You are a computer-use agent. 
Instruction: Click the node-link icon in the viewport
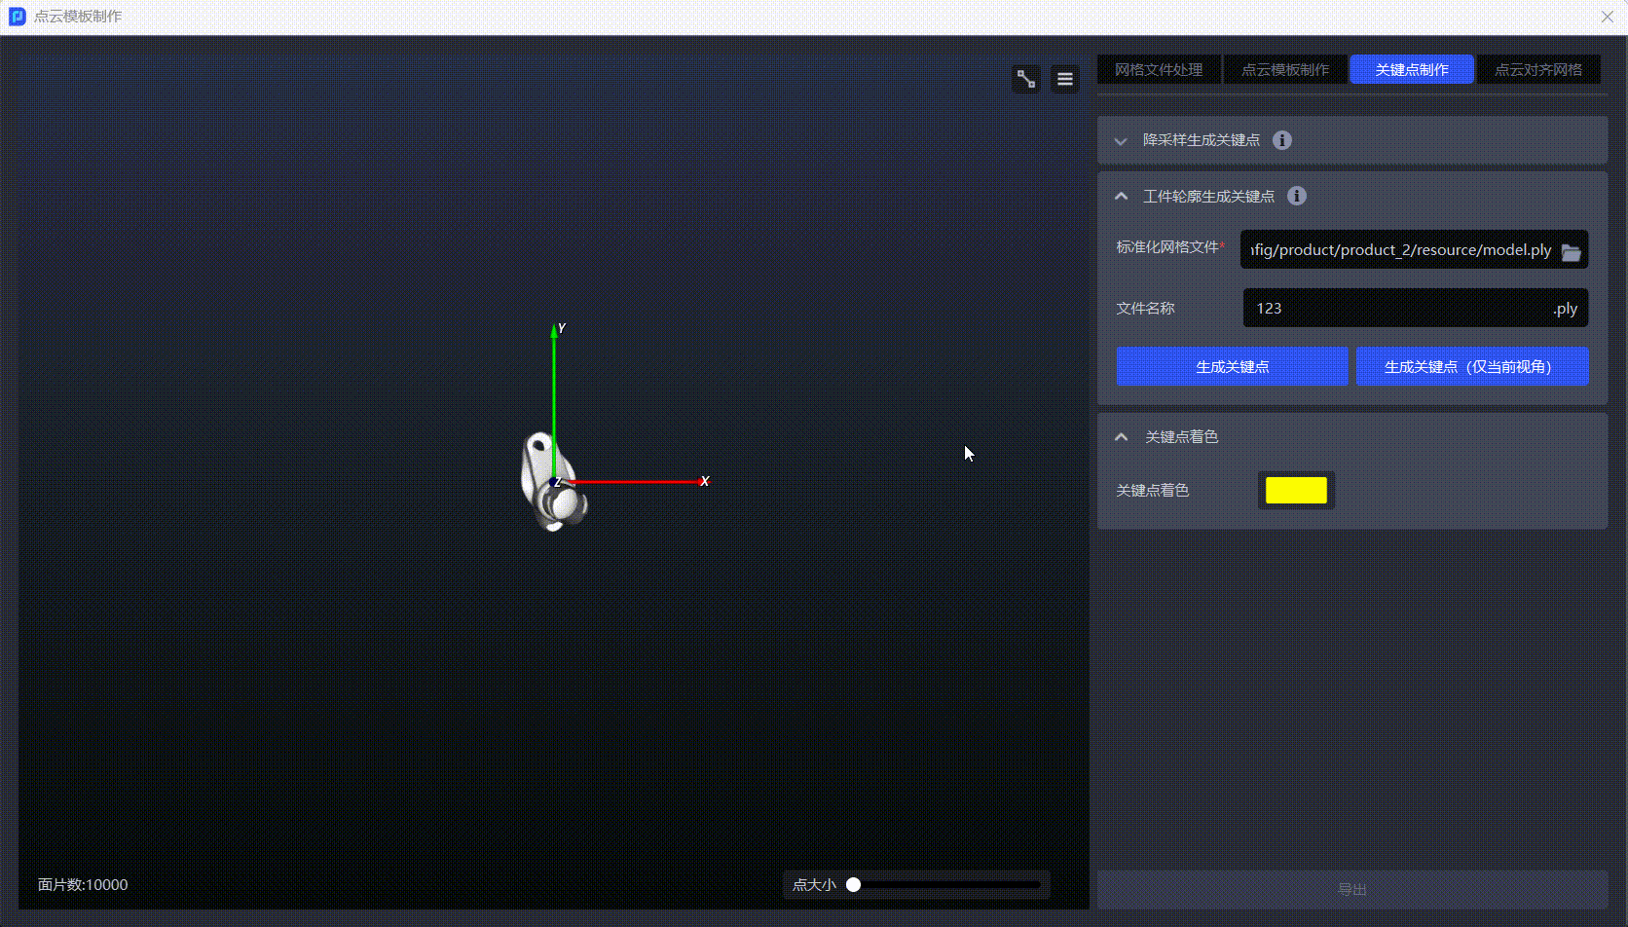pos(1026,79)
